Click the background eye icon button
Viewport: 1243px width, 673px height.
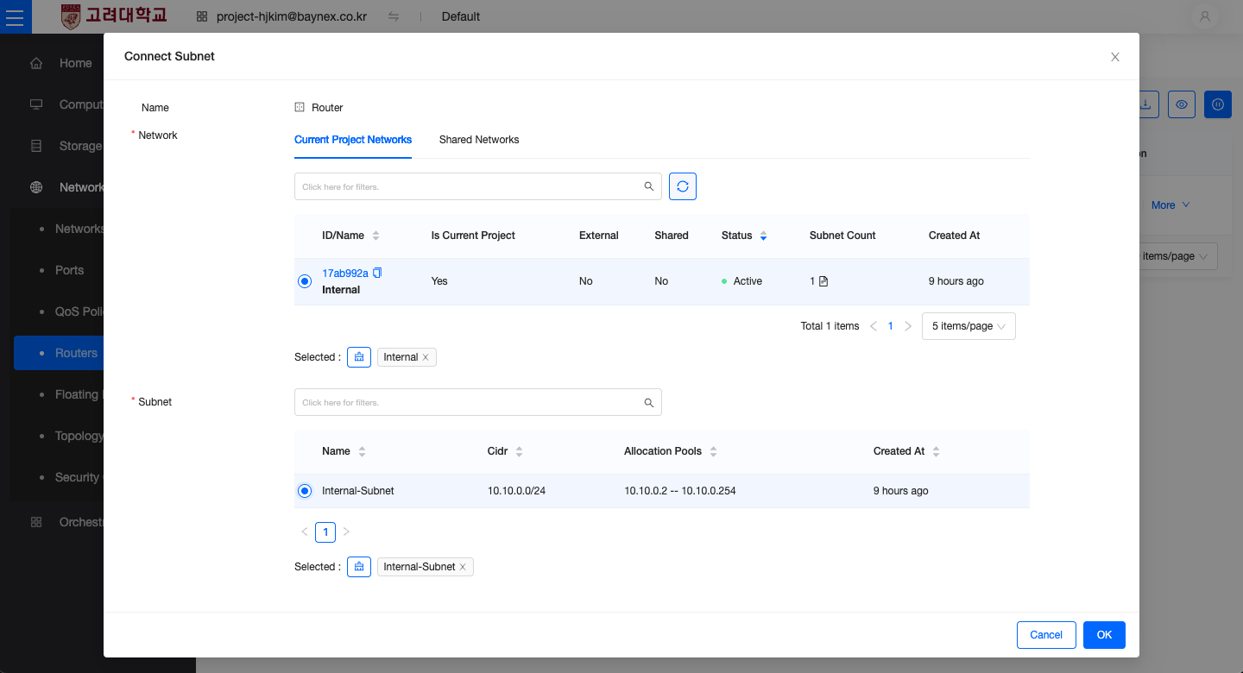[x=1182, y=104]
